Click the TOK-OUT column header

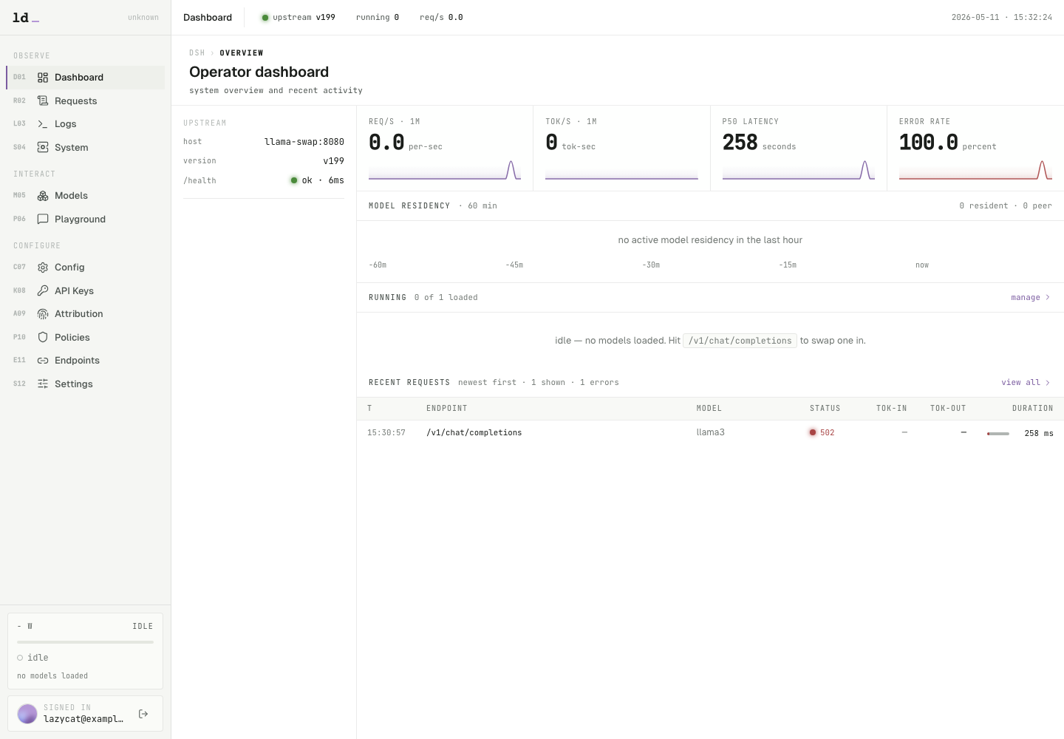tap(948, 409)
